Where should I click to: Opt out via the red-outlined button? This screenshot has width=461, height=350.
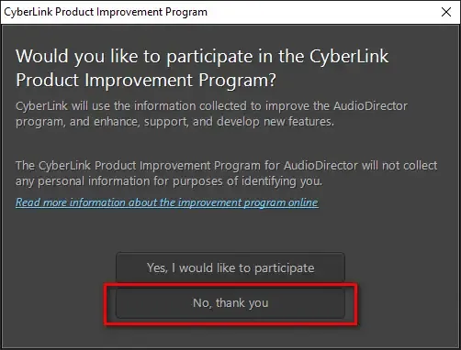tap(230, 303)
